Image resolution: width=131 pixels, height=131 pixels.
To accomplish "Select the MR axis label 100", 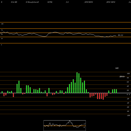I will 128,74.
